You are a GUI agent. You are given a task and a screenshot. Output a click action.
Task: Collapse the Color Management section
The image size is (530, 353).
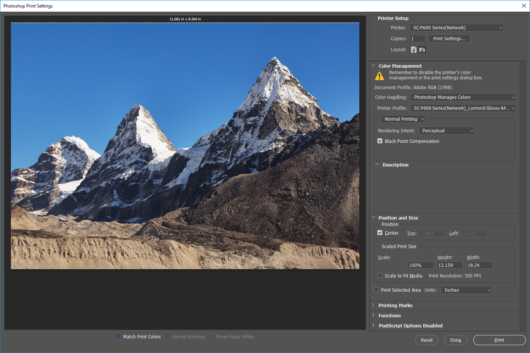click(x=374, y=65)
